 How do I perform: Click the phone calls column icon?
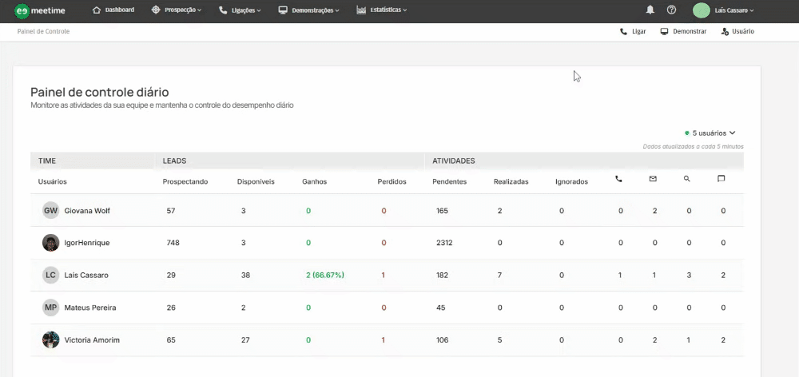click(x=618, y=179)
